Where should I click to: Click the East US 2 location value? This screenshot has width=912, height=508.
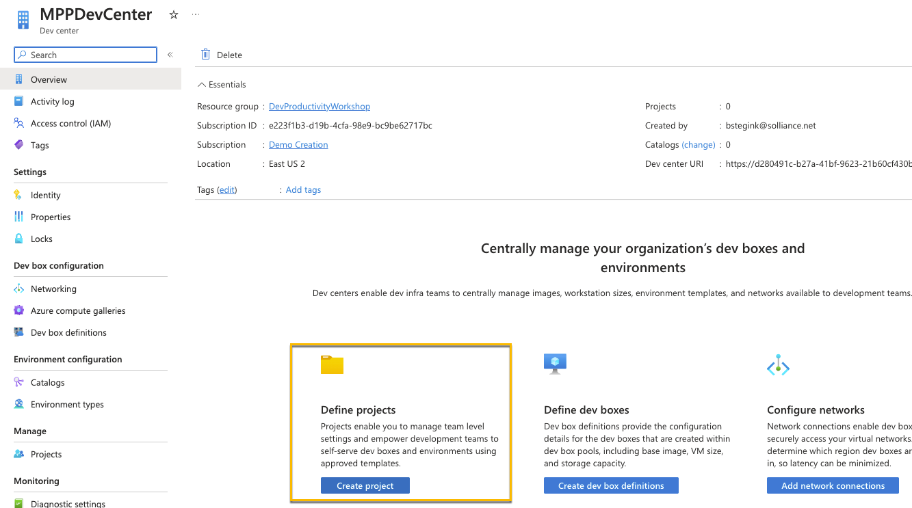[287, 164]
